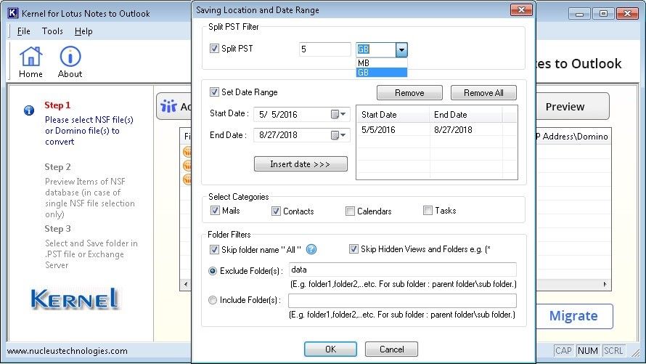Viewport: 646px width, 364px height.
Task: Select the Exclude Folder(s) radio button
Action: pos(213,271)
